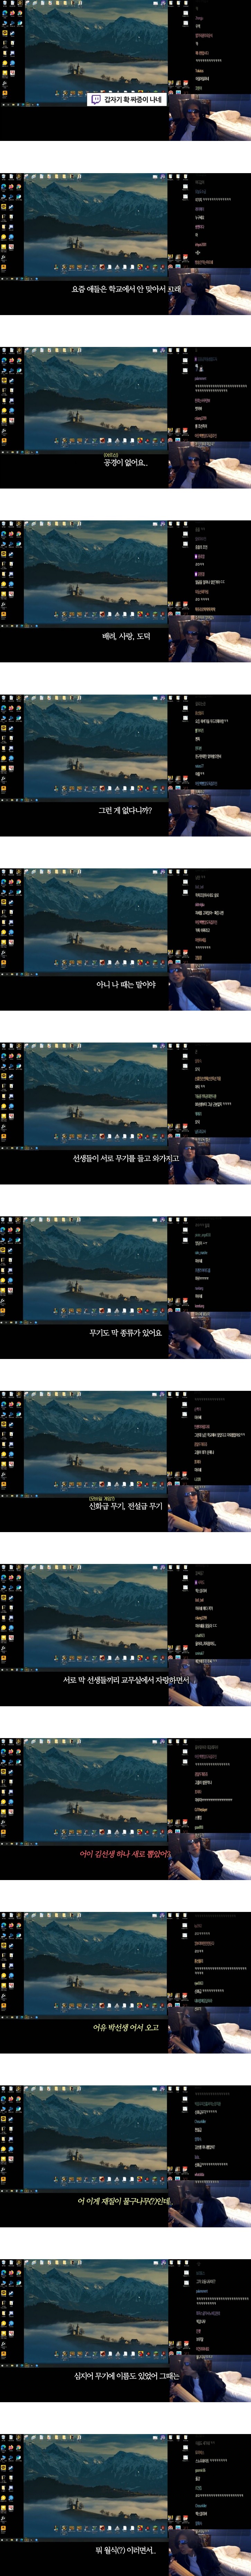Select the yellow caption "어유 박선생 어서 오고"

[125, 2027]
